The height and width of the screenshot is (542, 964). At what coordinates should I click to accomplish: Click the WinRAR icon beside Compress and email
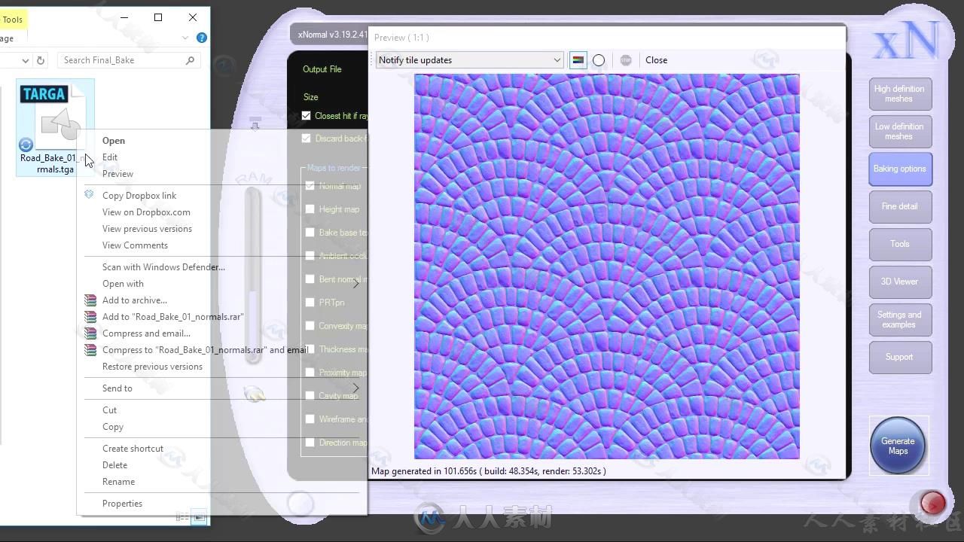pyautogui.click(x=90, y=333)
